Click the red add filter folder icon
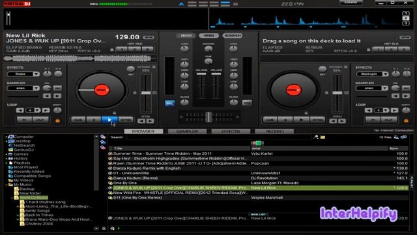The width and height of the screenshot is (417, 235). 103,148
